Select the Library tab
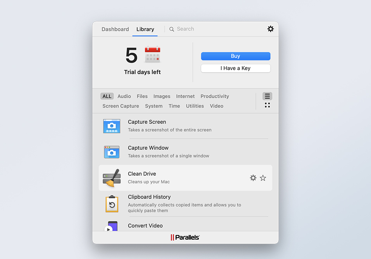Viewport: 371px width, 259px height. coord(145,29)
